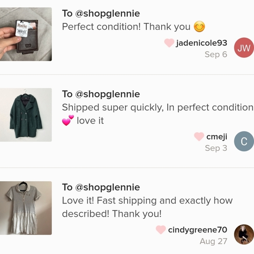This screenshot has height=254, width=254.
Task: Visit the cmeji username link
Action: tap(217, 137)
